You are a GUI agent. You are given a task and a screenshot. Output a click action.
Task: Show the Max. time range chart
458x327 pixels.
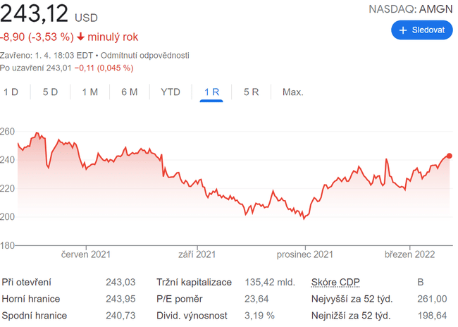tap(292, 92)
